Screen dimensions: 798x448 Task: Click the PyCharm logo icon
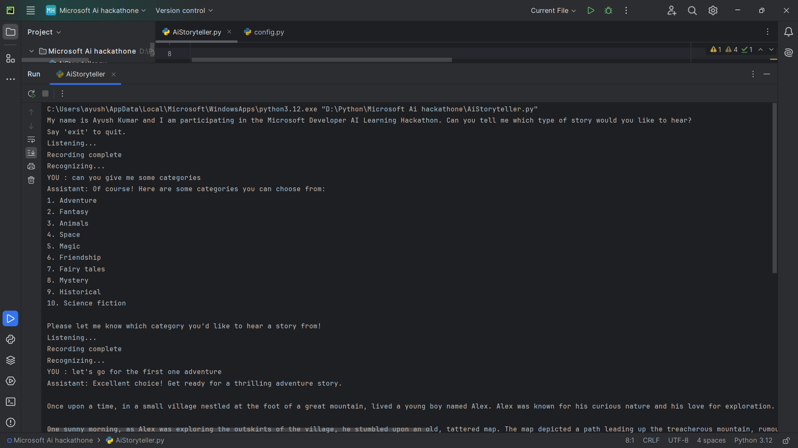pos(10,10)
